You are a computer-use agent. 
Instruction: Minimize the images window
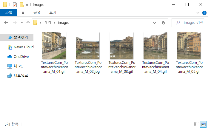pyautogui.click(x=174, y=5)
